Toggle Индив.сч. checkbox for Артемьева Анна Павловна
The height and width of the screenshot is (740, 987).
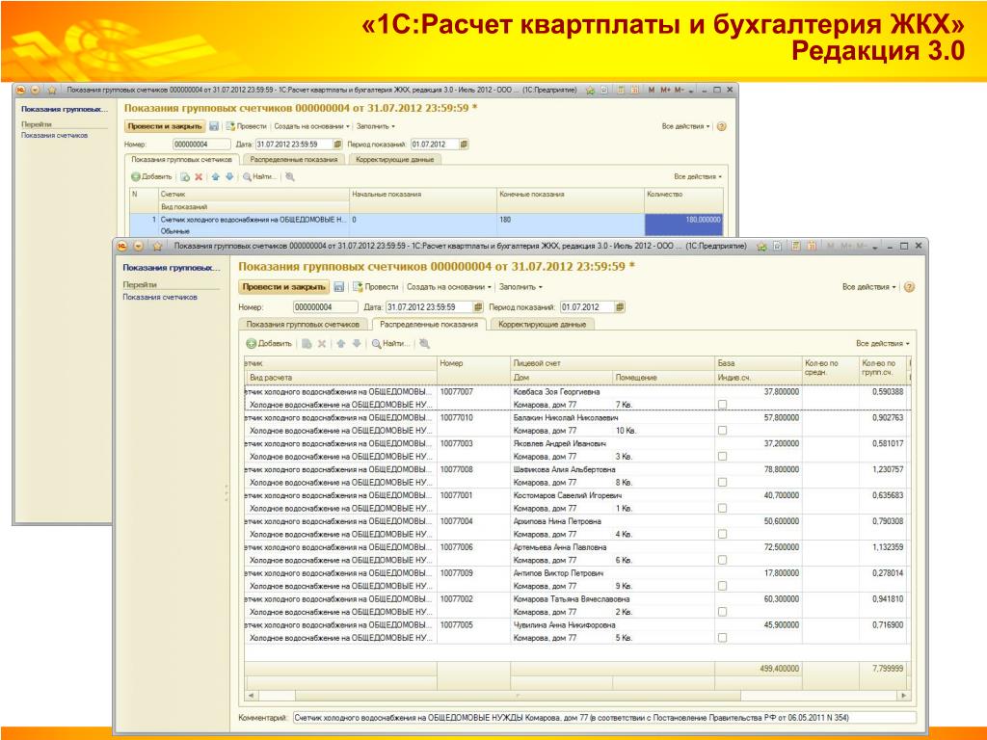tap(723, 560)
